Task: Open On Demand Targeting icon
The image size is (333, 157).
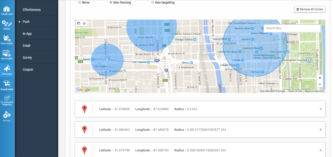Action: pyautogui.click(x=7, y=100)
